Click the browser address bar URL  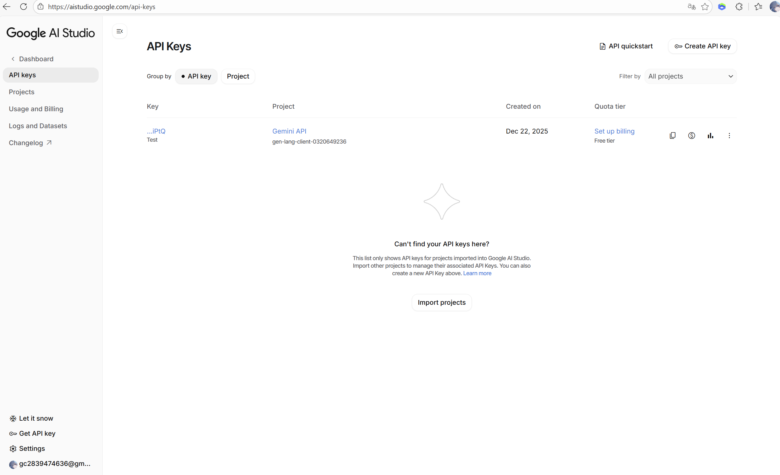point(101,7)
